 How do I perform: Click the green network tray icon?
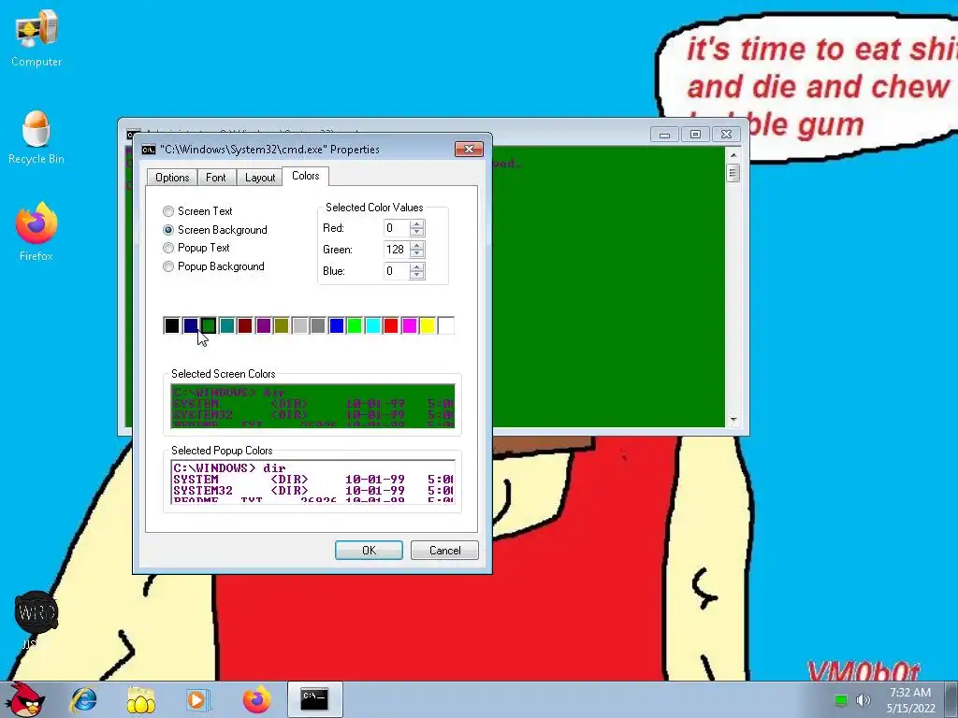[x=841, y=699]
